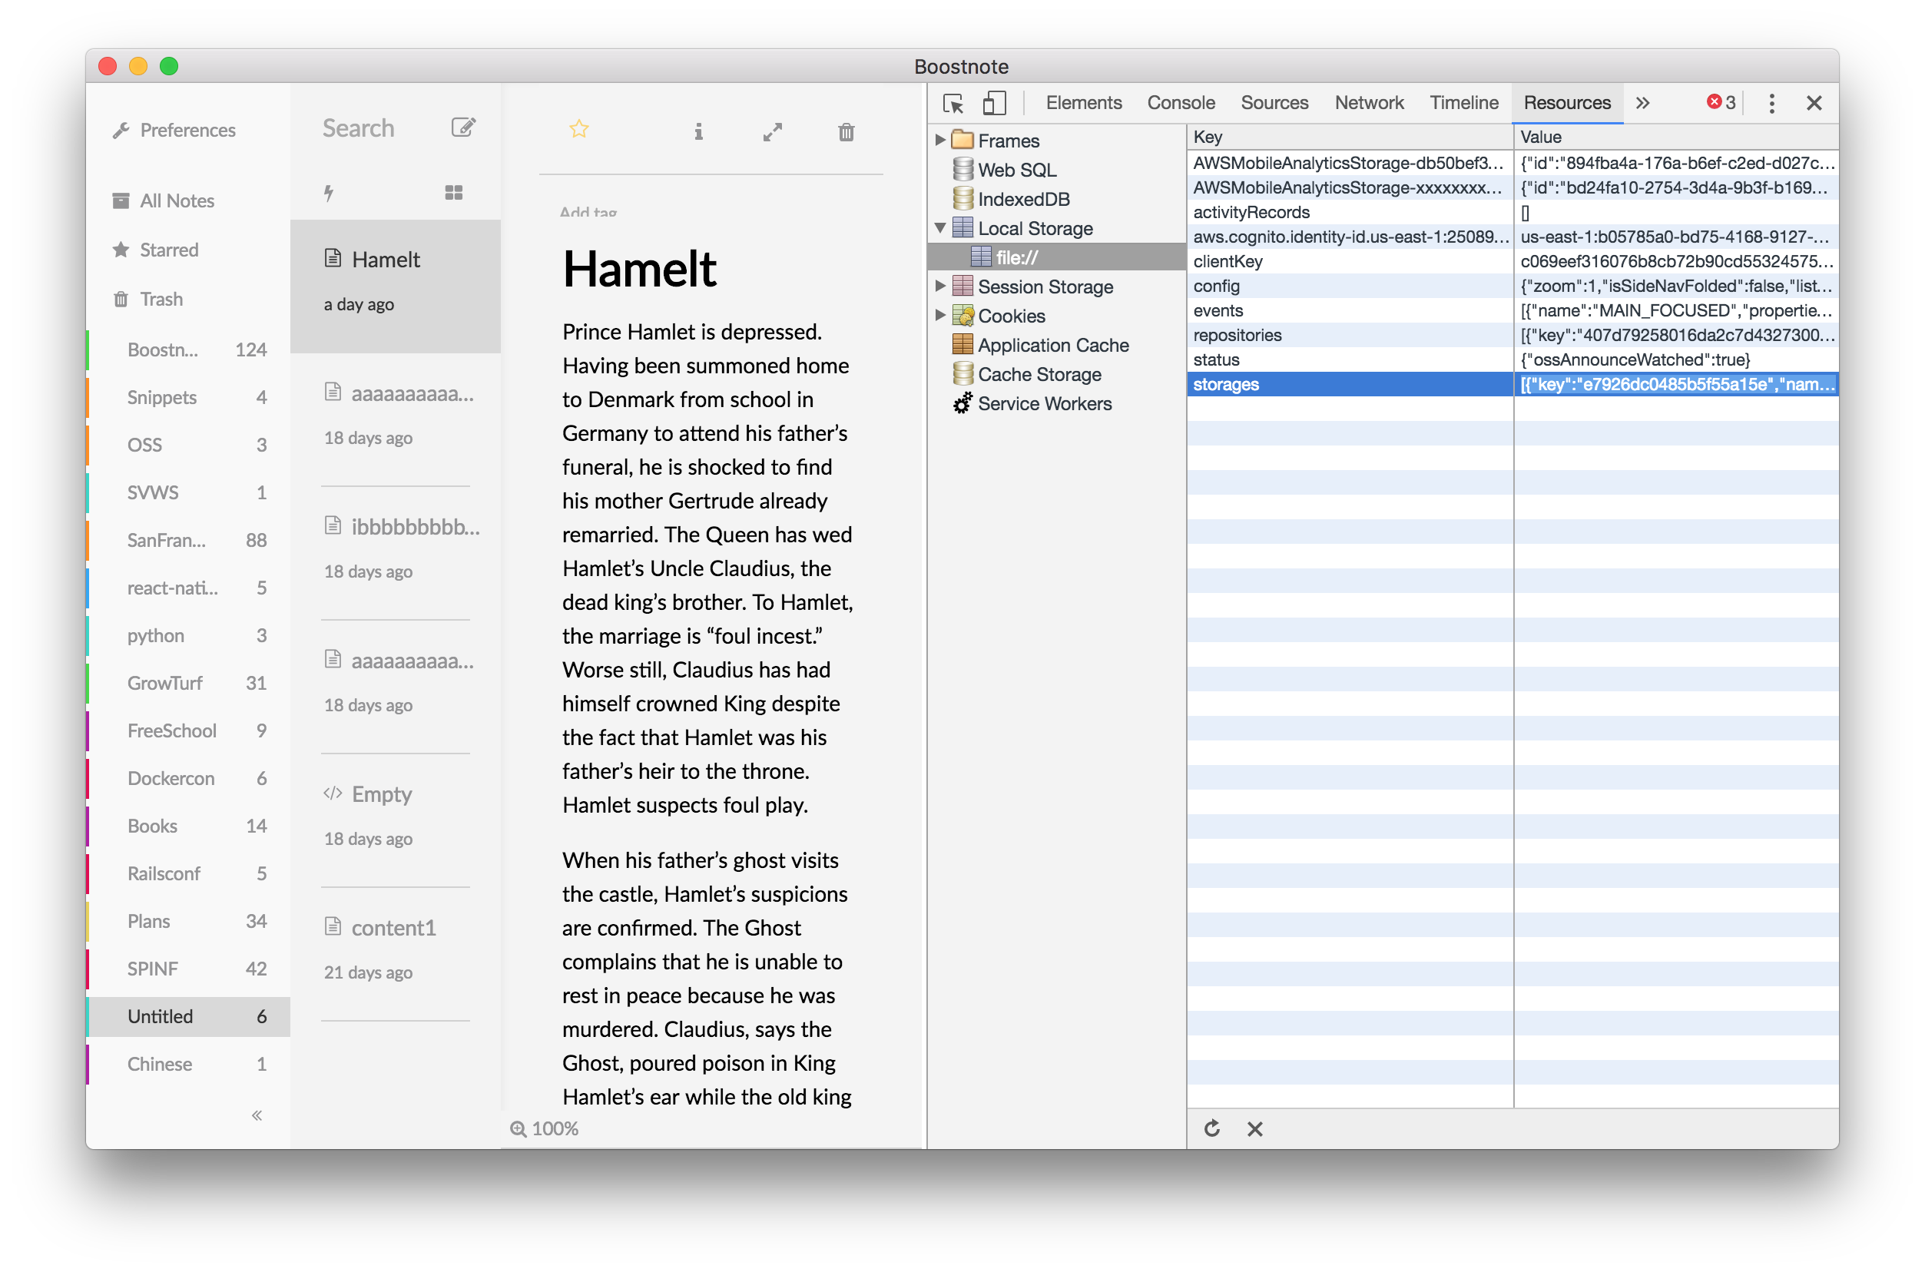Show Starred notes
This screenshot has height=1272, width=1925.
click(x=169, y=250)
